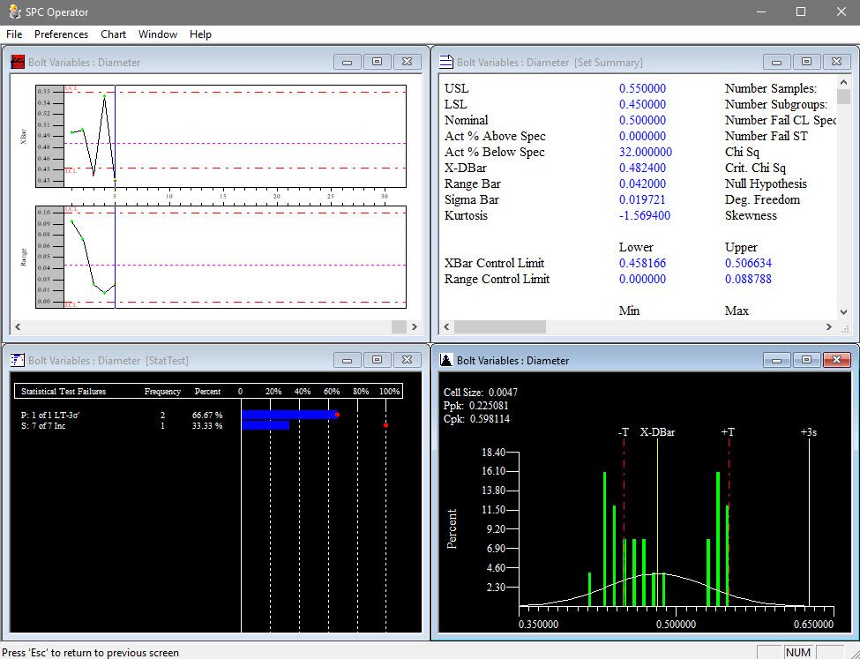Click the StatTest window's title icon

click(17, 360)
